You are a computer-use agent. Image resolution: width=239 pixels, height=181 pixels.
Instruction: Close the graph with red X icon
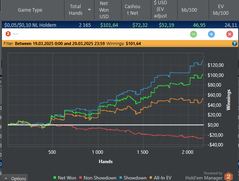pos(230,34)
